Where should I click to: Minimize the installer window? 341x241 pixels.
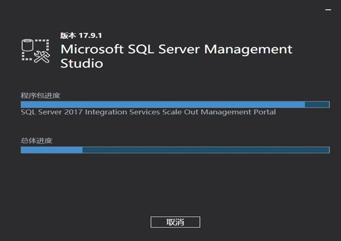(329, 9)
